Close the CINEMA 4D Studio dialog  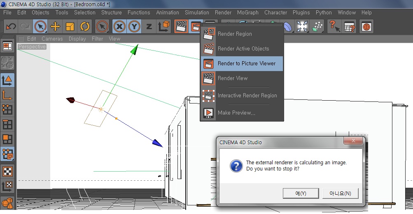tap(353, 140)
